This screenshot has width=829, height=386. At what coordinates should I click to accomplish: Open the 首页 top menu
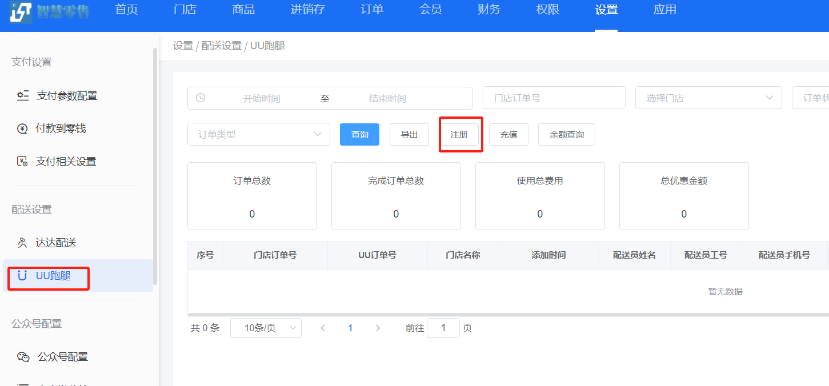[x=126, y=10]
